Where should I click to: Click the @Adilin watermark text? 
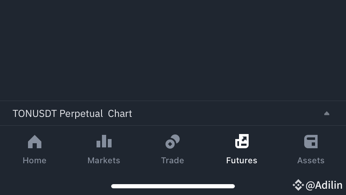324,185
